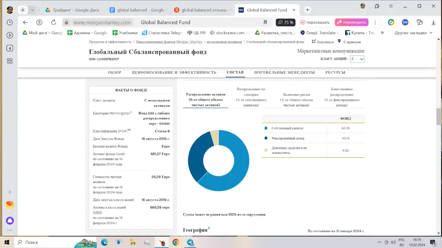The width and height of the screenshot is (442, 248).
Task: Open Other bookmarks folder
Action: (413, 33)
